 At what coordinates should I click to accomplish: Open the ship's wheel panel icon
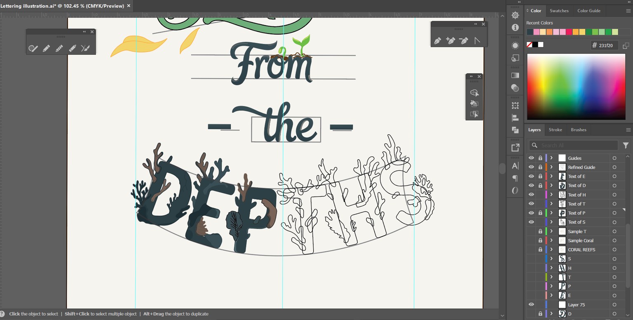[515, 15]
